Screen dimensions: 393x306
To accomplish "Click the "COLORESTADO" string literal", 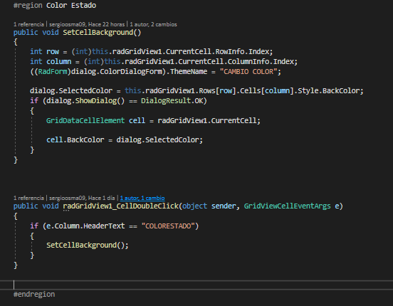I will pos(168,226).
